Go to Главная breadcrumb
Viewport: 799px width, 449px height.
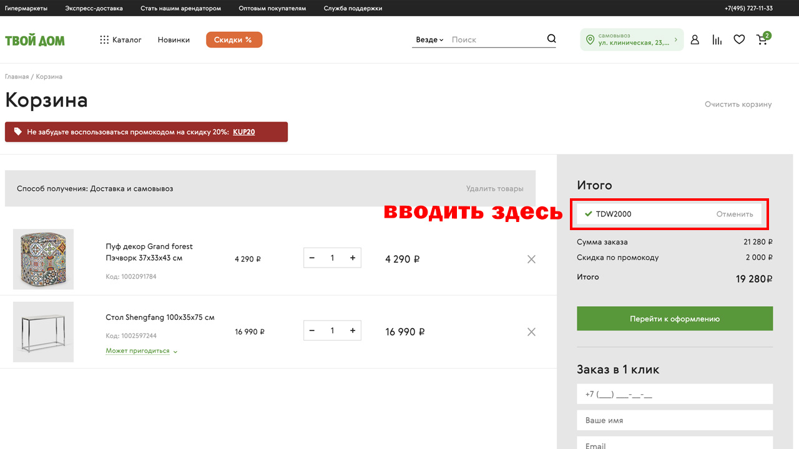point(17,77)
